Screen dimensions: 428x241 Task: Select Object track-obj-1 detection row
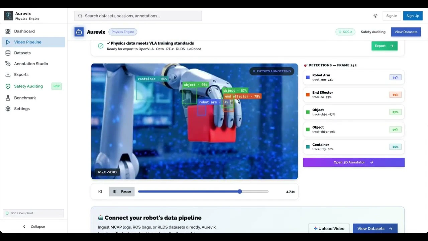point(354,112)
